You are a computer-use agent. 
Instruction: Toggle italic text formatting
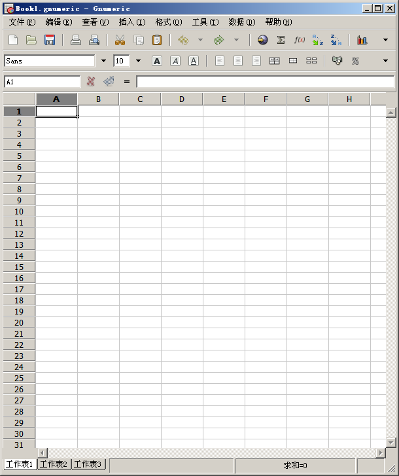[x=175, y=61]
